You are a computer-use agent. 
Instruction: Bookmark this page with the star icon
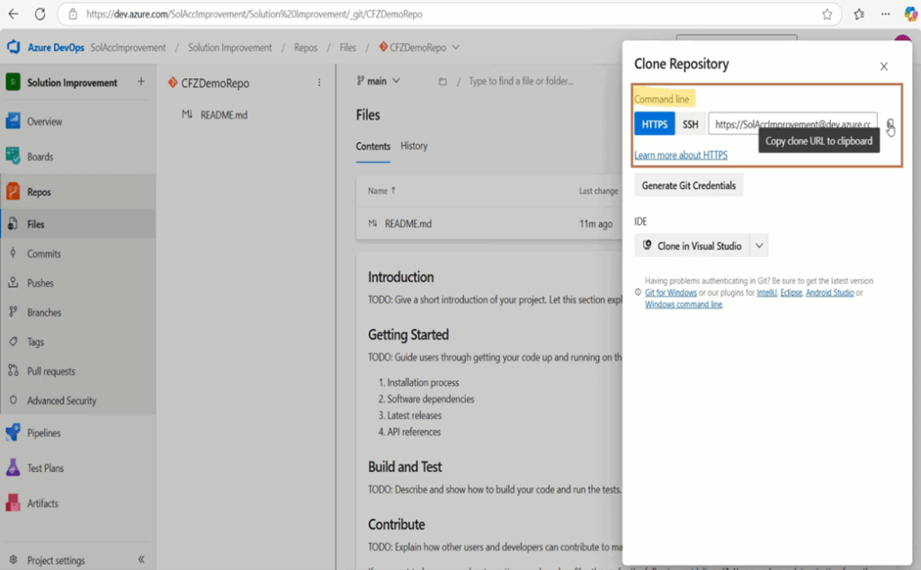click(827, 14)
